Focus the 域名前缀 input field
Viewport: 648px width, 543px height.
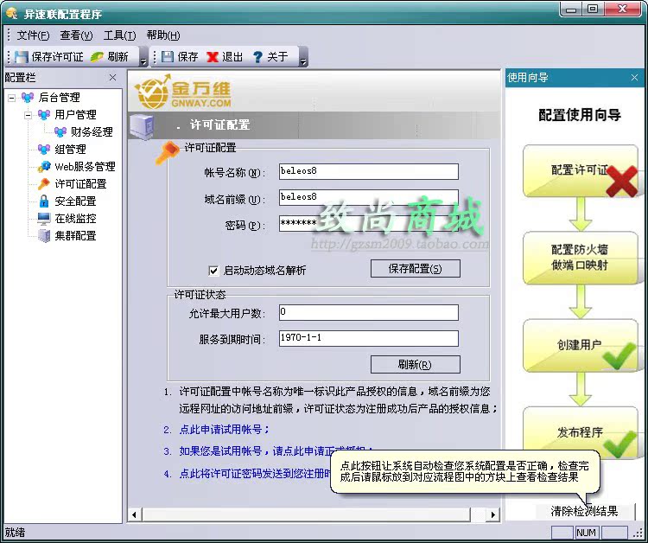[x=369, y=198]
